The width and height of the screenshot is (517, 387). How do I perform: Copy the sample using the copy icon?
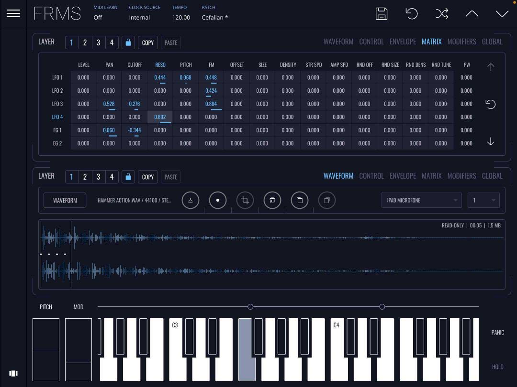[300, 200]
